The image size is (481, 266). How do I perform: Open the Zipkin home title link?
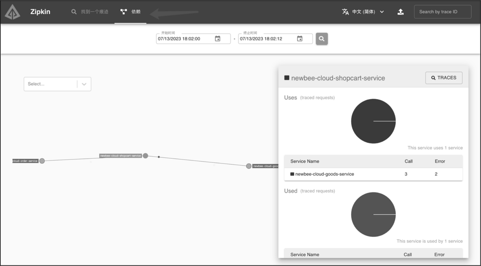(x=40, y=12)
